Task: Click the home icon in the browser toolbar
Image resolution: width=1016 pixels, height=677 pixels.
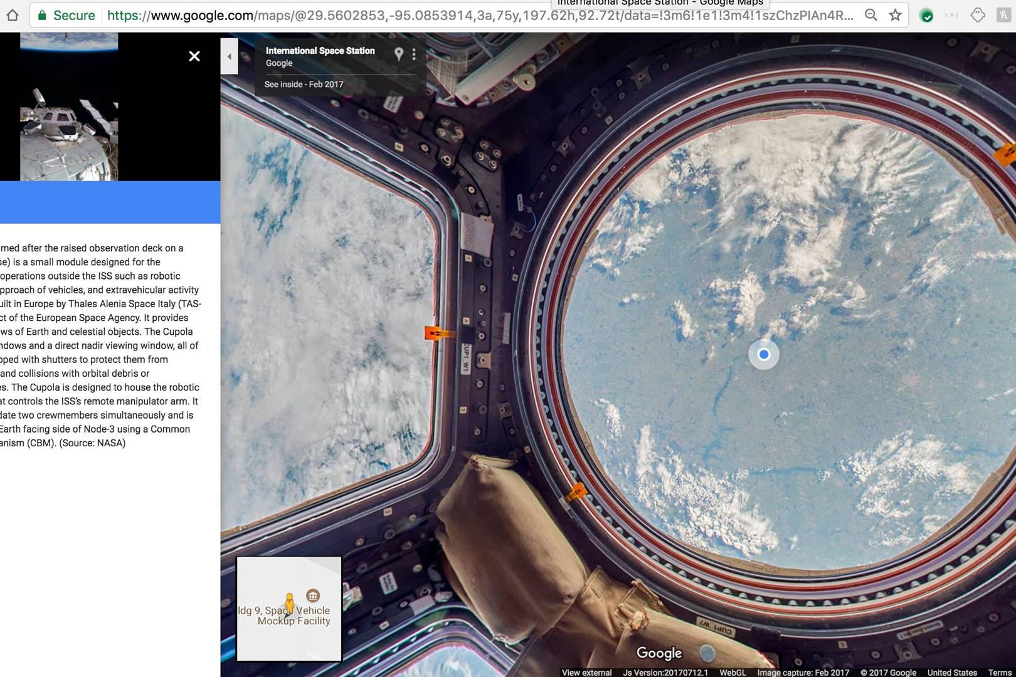Action: [13, 16]
